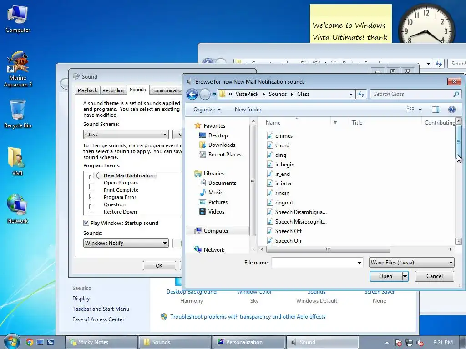Open the Sounds Windows Notify dropdown

[126, 243]
